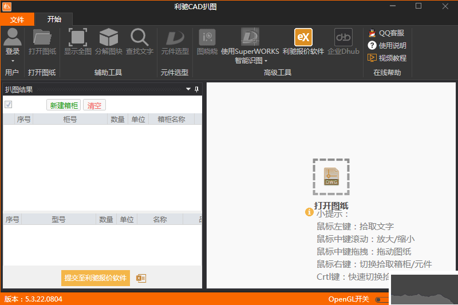458x305 pixels.
Task: Maximize the 利驰CAD扒图 window
Action: coord(418,6)
